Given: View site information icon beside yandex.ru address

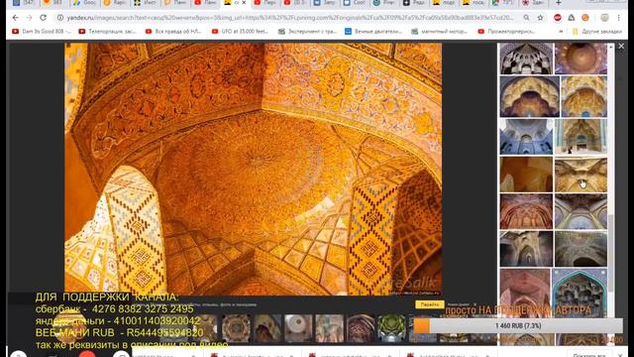Looking at the screenshot, I should tap(60, 18).
